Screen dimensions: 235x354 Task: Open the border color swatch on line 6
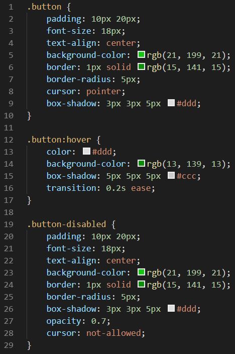click(x=141, y=66)
